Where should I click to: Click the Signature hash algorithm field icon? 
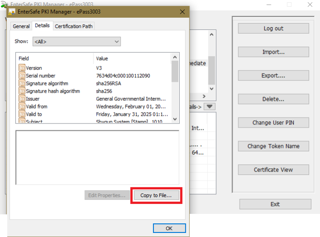coord(22,91)
